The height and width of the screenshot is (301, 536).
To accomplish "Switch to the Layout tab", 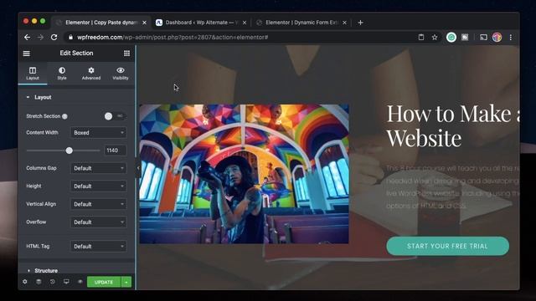I will (x=33, y=74).
